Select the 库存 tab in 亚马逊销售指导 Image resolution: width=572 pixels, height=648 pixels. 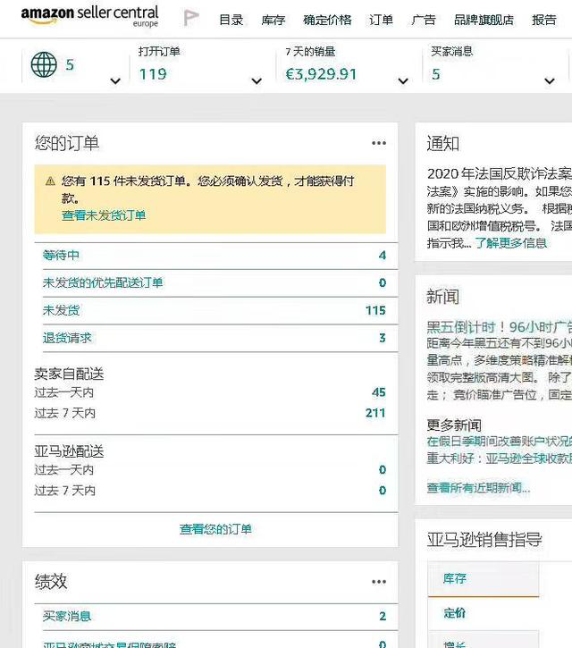point(484,578)
